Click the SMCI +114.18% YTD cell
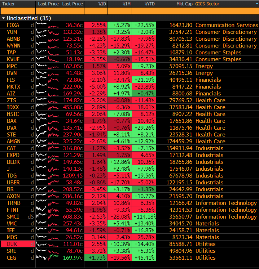The width and height of the screenshot is (259, 269). (144, 216)
